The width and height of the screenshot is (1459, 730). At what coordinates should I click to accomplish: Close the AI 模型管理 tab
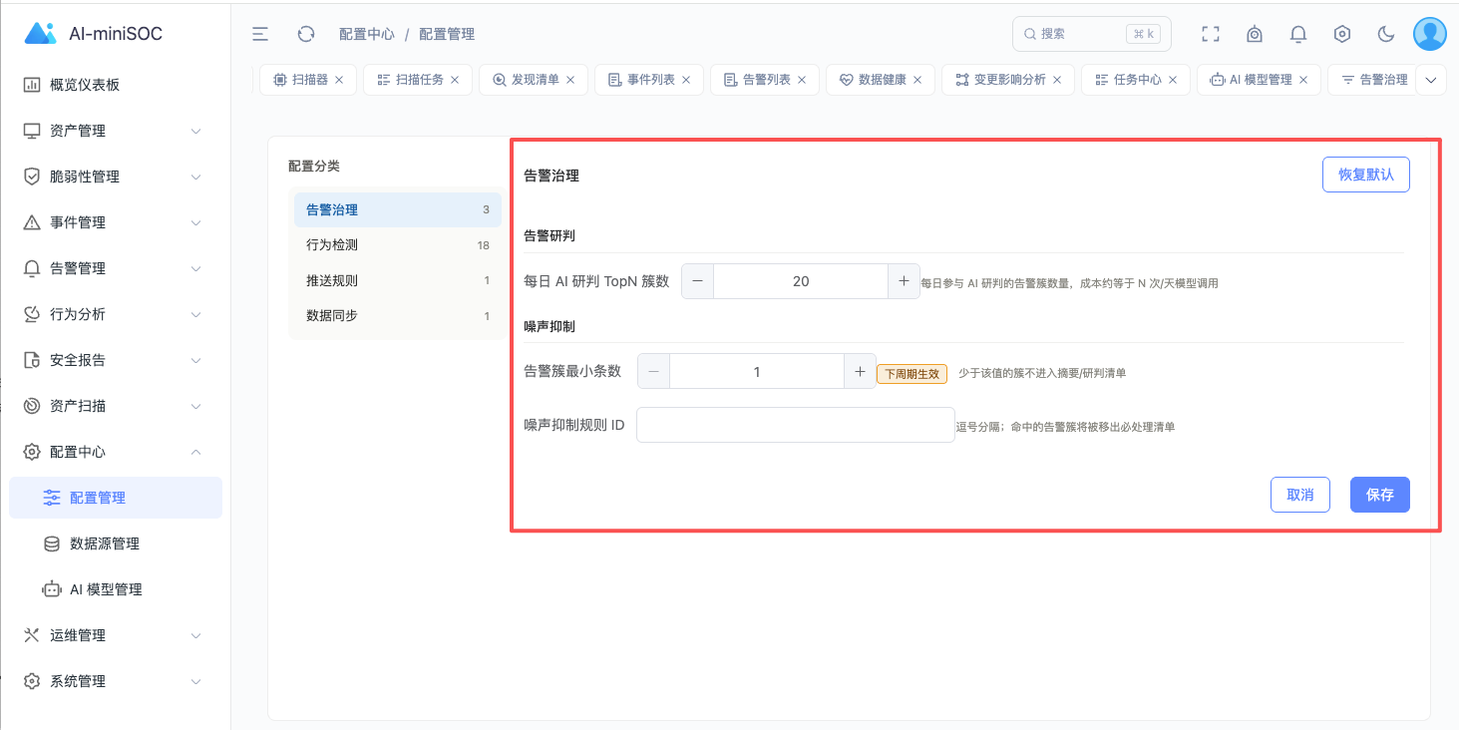pyautogui.click(x=1302, y=80)
